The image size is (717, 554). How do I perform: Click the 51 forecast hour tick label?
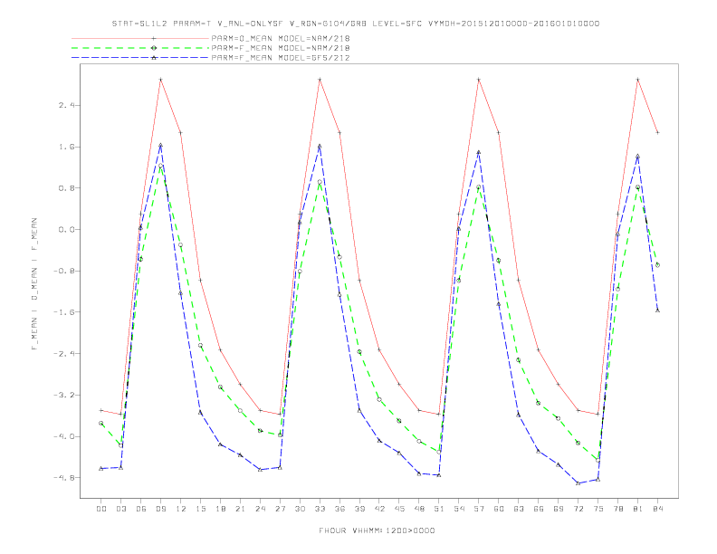(x=439, y=509)
